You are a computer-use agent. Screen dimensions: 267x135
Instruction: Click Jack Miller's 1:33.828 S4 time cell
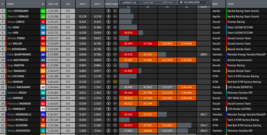[187, 44]
